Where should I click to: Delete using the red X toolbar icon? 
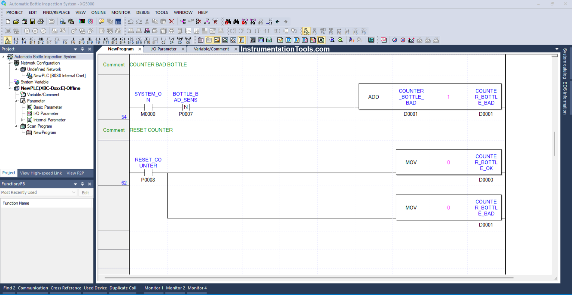[172, 21]
